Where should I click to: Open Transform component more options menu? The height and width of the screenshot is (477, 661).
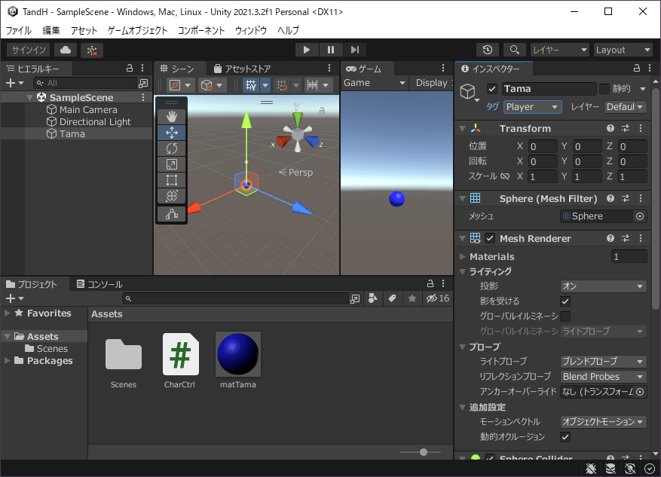[641, 128]
